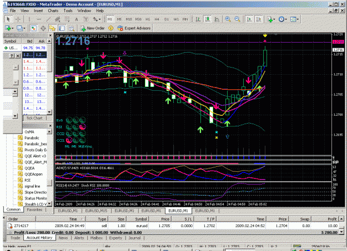The width and height of the screenshot is (347, 251).
Task: Toggle the Expert Advisors button
Action: click(x=134, y=28)
